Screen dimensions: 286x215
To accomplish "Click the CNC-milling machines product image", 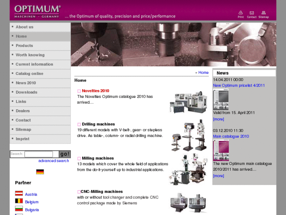I will click(188, 202).
